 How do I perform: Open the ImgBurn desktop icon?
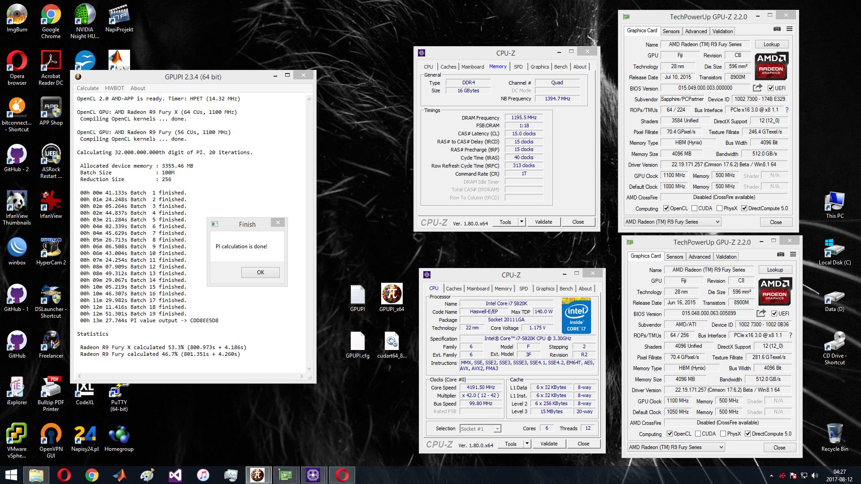tap(17, 19)
